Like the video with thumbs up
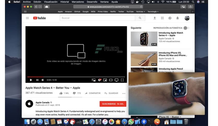This screenshot has width=218, height=126. pyautogui.click(x=64, y=93)
